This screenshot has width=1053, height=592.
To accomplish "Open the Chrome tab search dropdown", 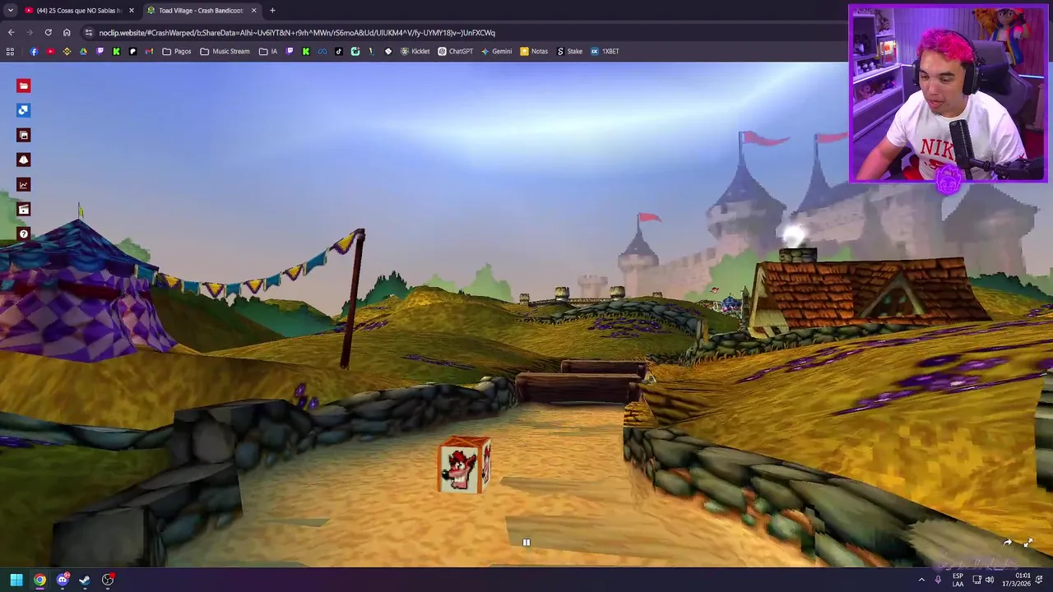I will coord(10,11).
